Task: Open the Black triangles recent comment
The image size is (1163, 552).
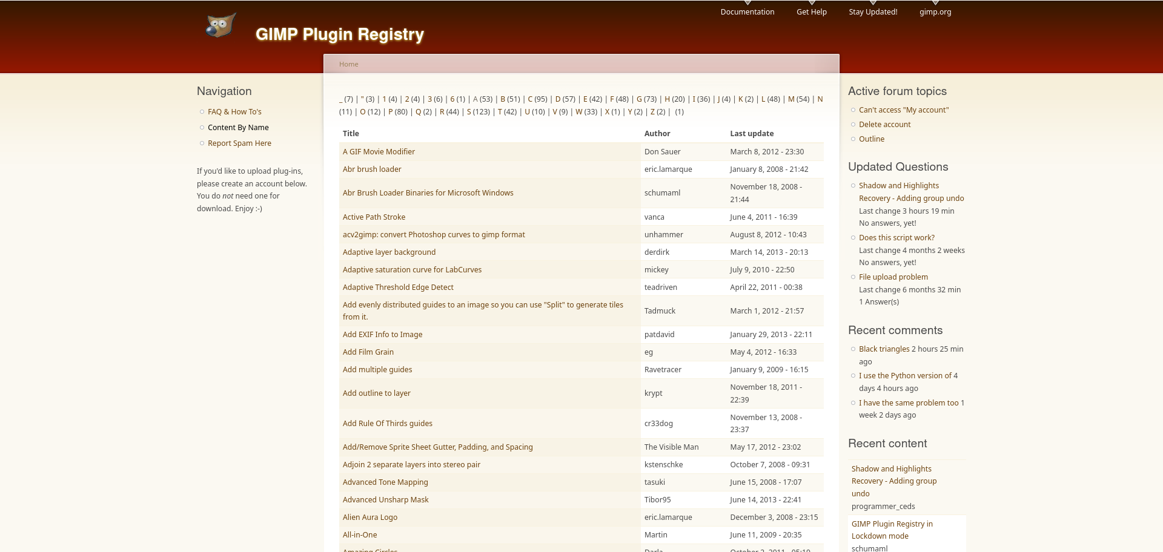Action: (884, 349)
